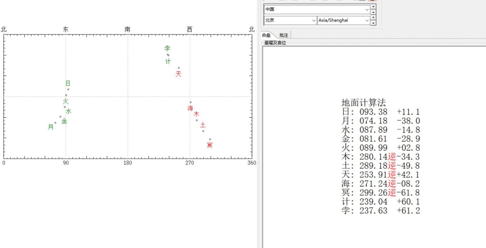Expand the 北京 city dropdown
Viewport: 486px width, 248px height.
pyautogui.click(x=314, y=20)
